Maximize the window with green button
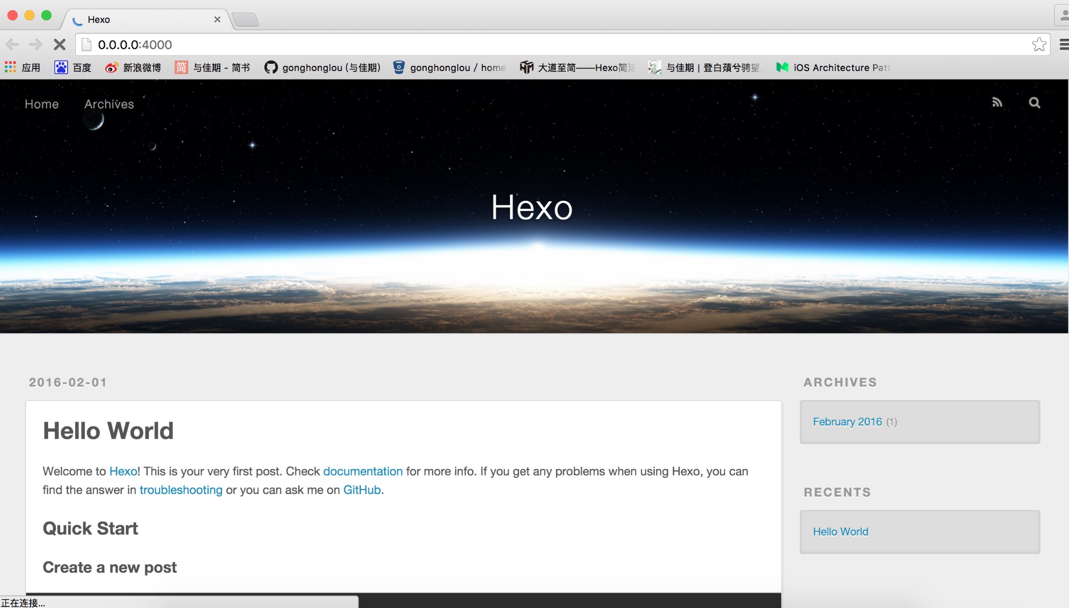 pos(47,15)
